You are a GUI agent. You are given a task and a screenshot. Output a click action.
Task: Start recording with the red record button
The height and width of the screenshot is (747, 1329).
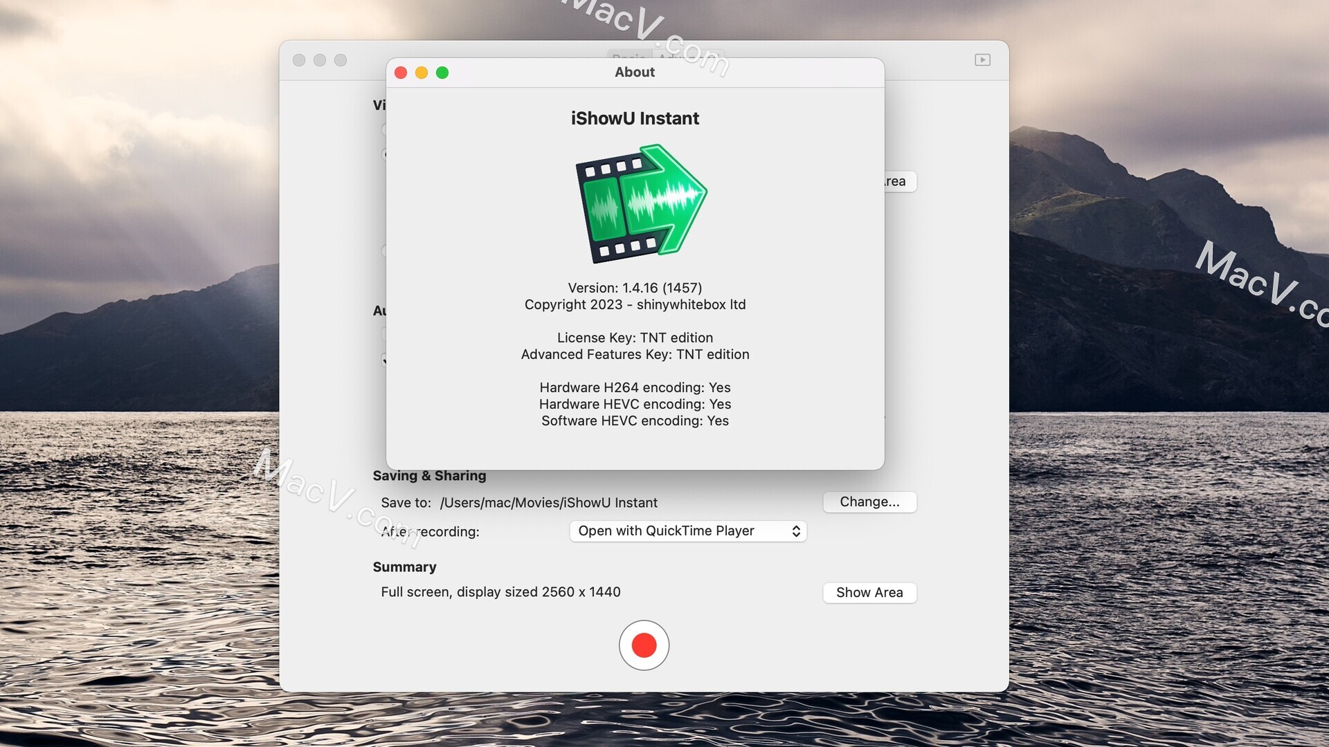(x=644, y=645)
